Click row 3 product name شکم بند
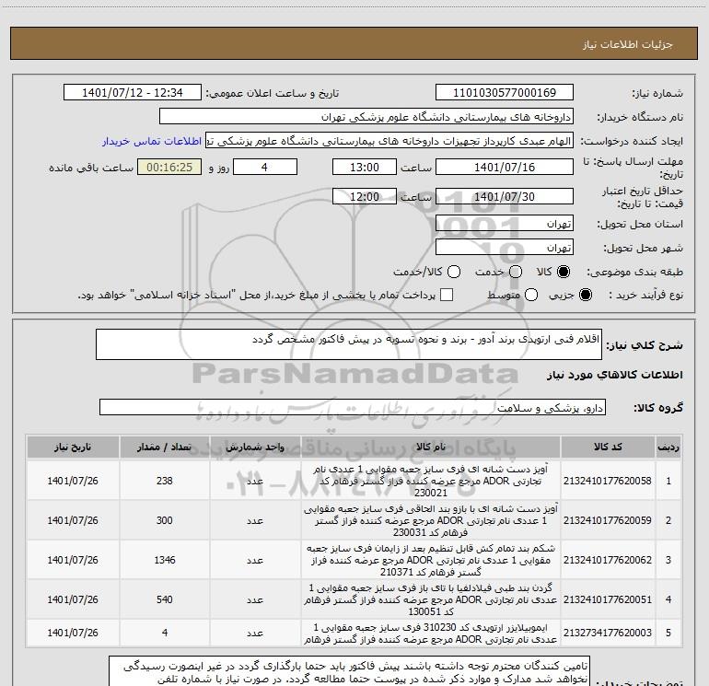This screenshot has height=686, width=709. pos(431,560)
